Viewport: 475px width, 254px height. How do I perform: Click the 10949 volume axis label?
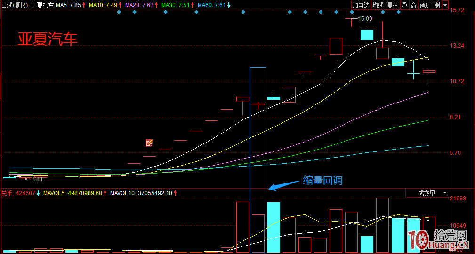[458, 225]
